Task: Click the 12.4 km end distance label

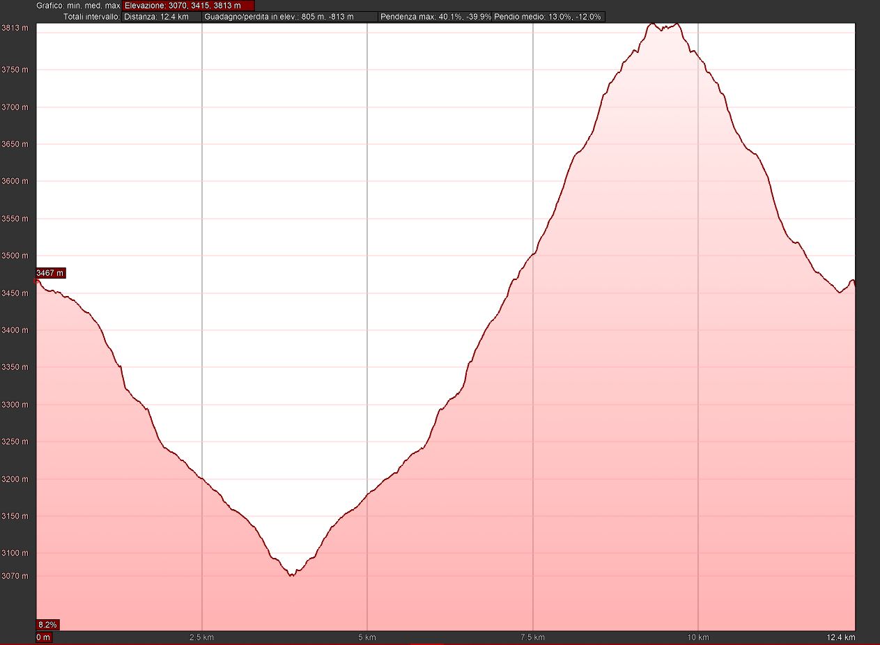Action: click(841, 637)
